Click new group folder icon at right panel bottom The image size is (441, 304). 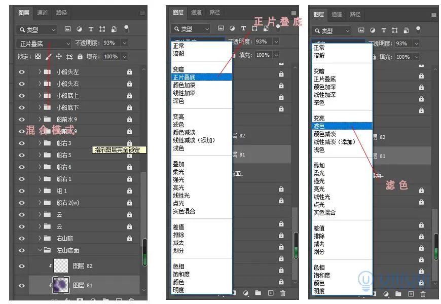pyautogui.click(x=398, y=294)
